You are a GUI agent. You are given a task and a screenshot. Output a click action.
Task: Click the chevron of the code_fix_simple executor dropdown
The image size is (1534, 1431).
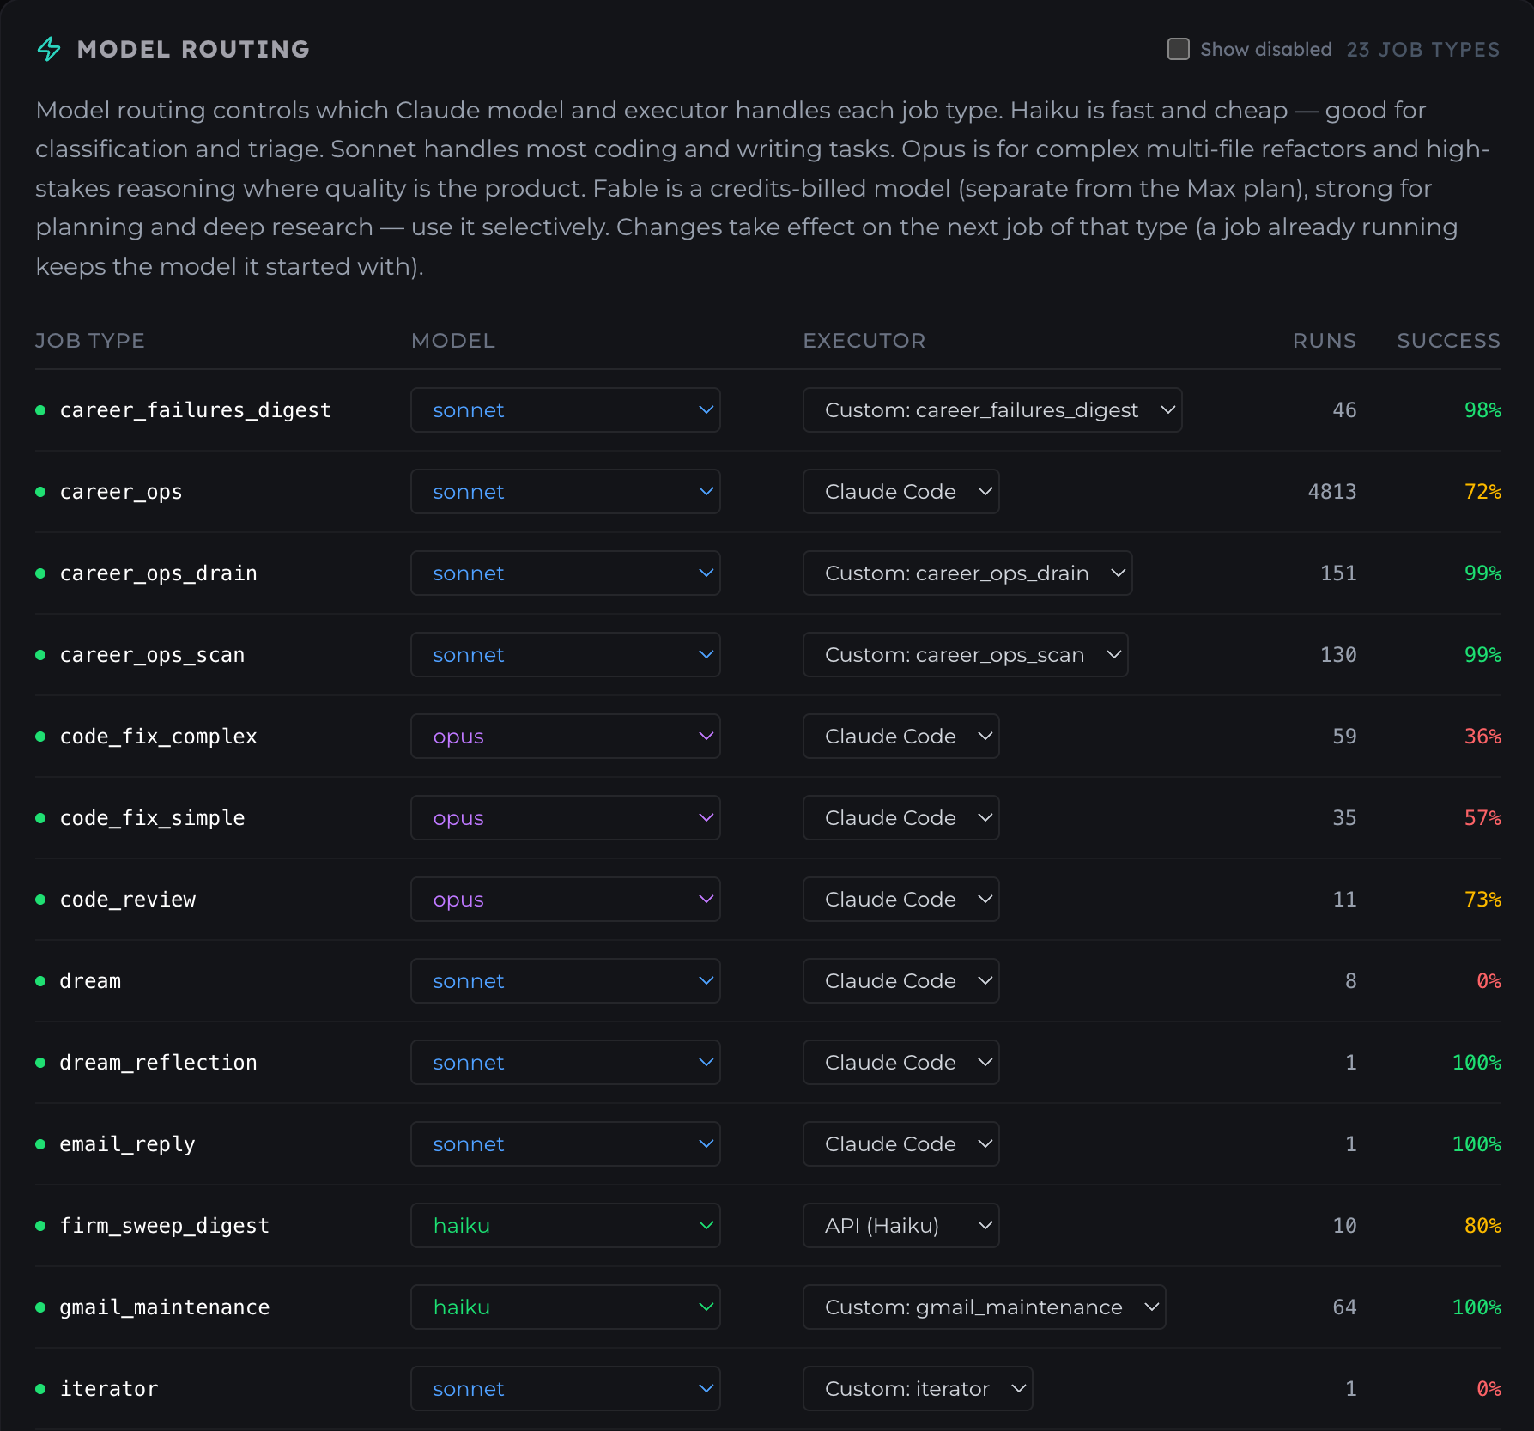[985, 818]
